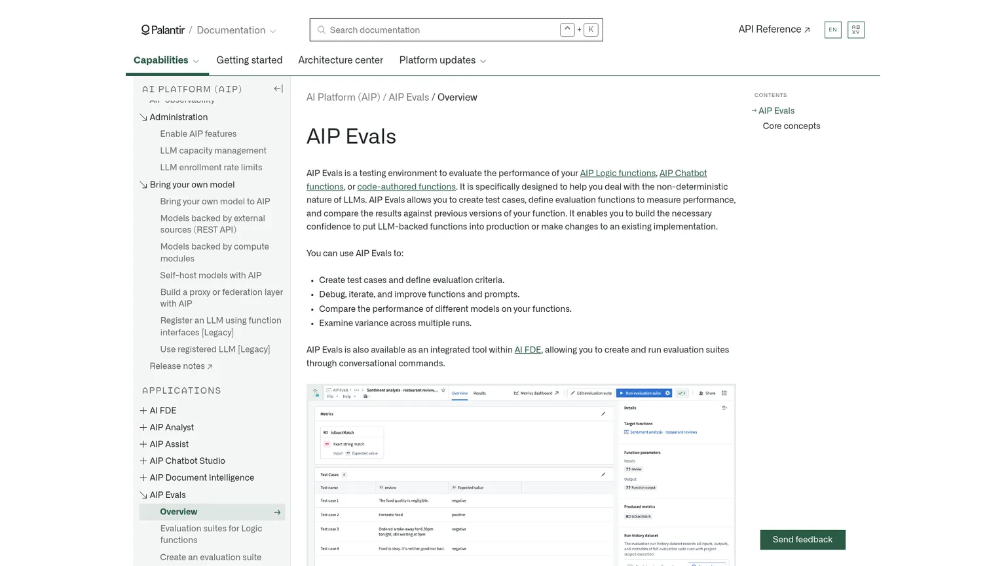
Task: Open Evaluation suites for Logic functions
Action: tap(212, 535)
